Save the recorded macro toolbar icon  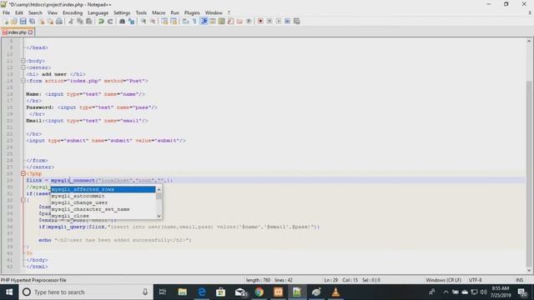[x=297, y=22]
